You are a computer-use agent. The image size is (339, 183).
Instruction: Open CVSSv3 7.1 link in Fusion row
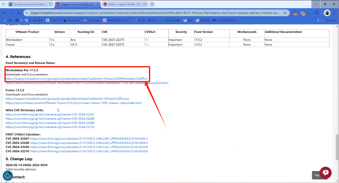coord(147,44)
